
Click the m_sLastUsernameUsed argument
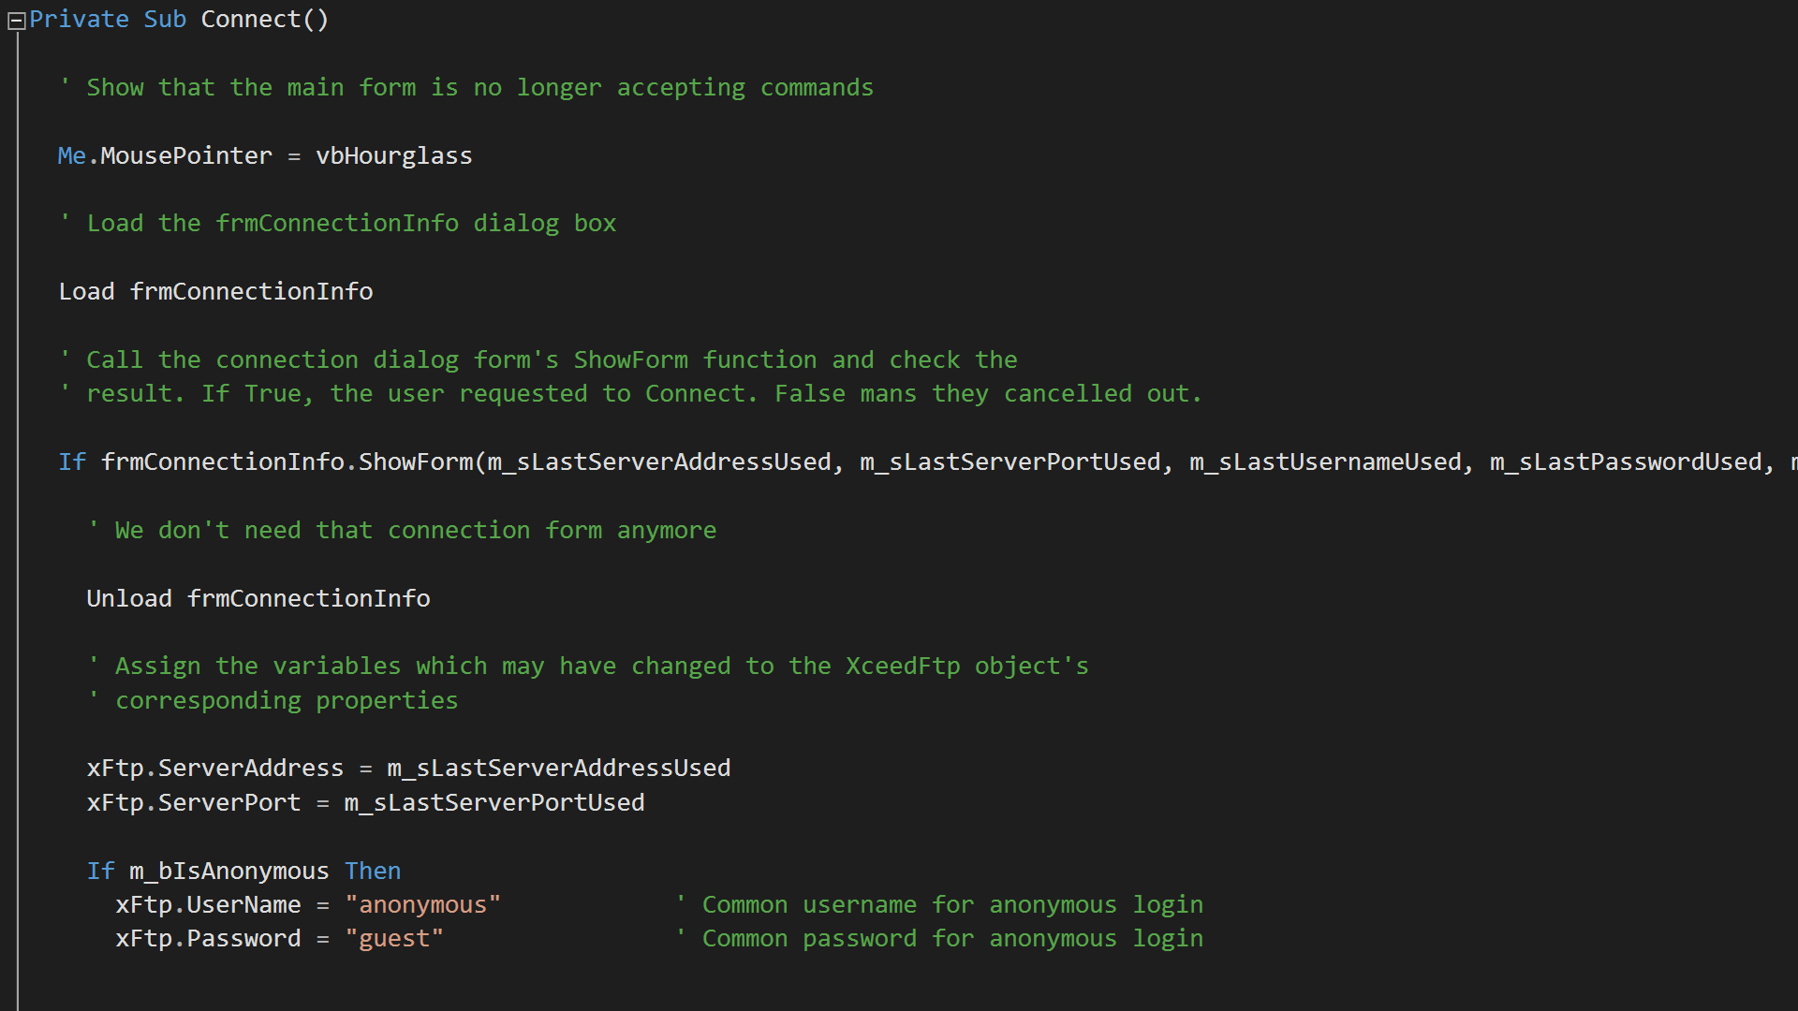click(x=1324, y=462)
